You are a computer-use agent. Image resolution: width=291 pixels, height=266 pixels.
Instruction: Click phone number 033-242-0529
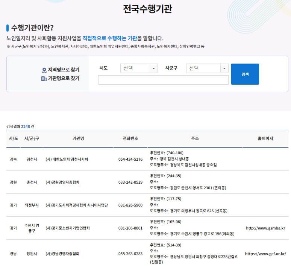[x=130, y=182]
